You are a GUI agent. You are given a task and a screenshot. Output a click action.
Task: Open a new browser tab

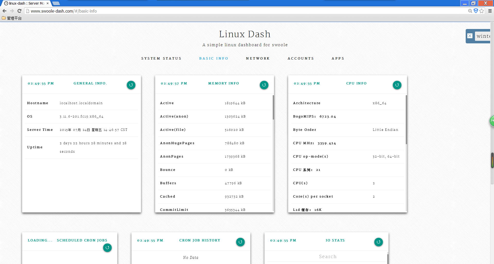click(x=56, y=3)
